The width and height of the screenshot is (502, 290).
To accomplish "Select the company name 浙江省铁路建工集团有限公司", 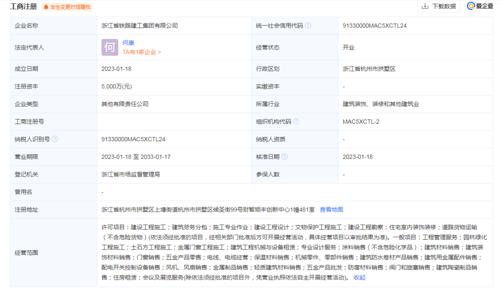I will tap(139, 26).
